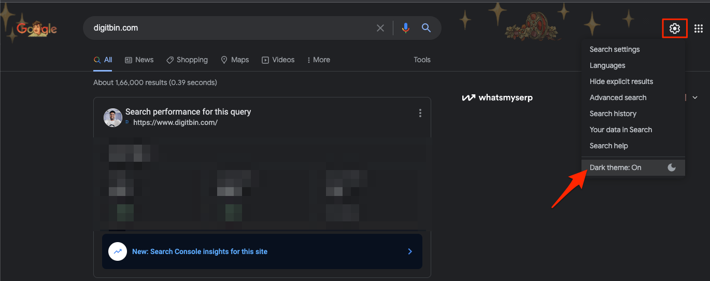The width and height of the screenshot is (710, 281).
Task: Open Search settings from the menu
Action: pos(615,49)
